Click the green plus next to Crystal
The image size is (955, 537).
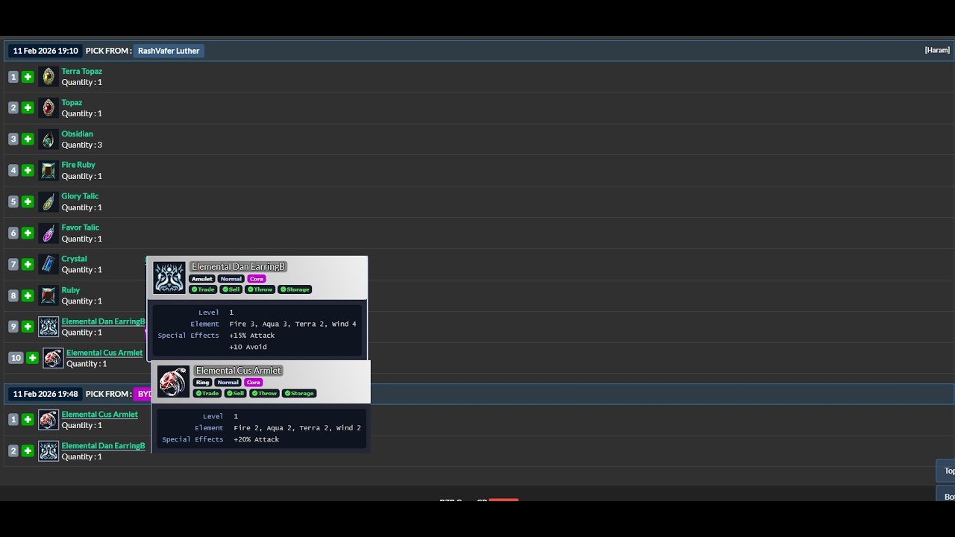28,265
